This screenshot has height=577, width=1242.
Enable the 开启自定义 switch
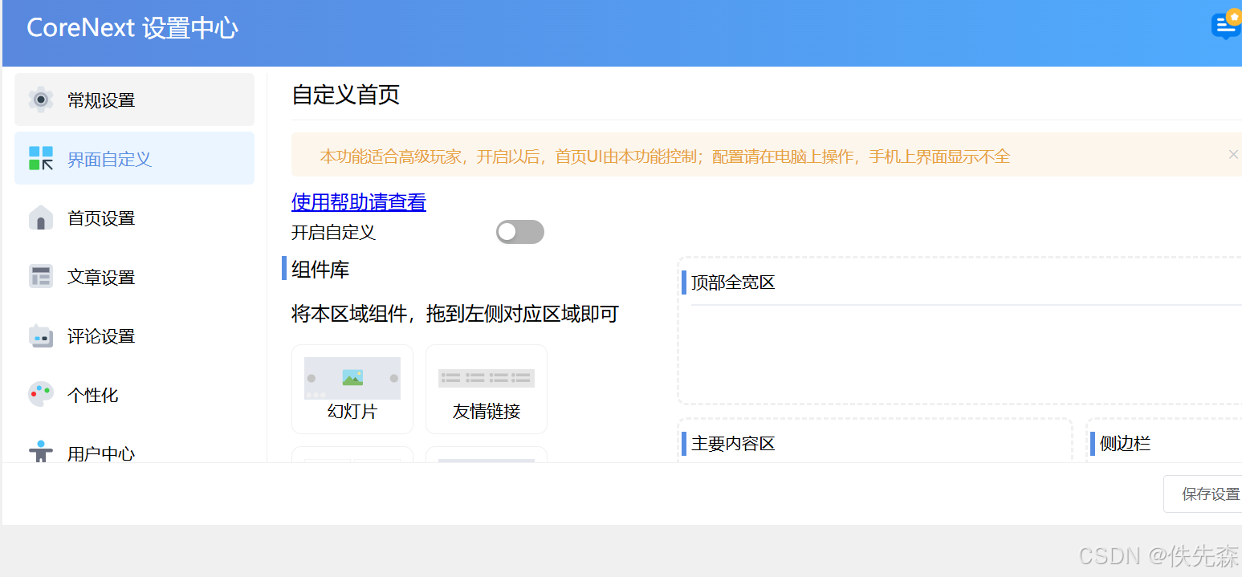click(x=520, y=232)
